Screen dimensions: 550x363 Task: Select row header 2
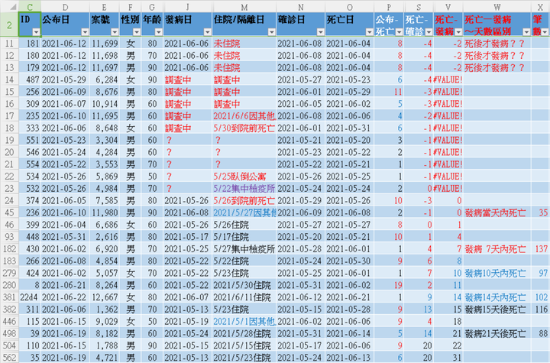pyautogui.click(x=9, y=24)
